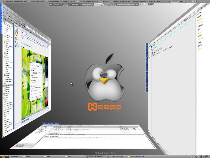Click the taskbar clock showing 21:53
The image size is (210, 158).
[206, 156]
